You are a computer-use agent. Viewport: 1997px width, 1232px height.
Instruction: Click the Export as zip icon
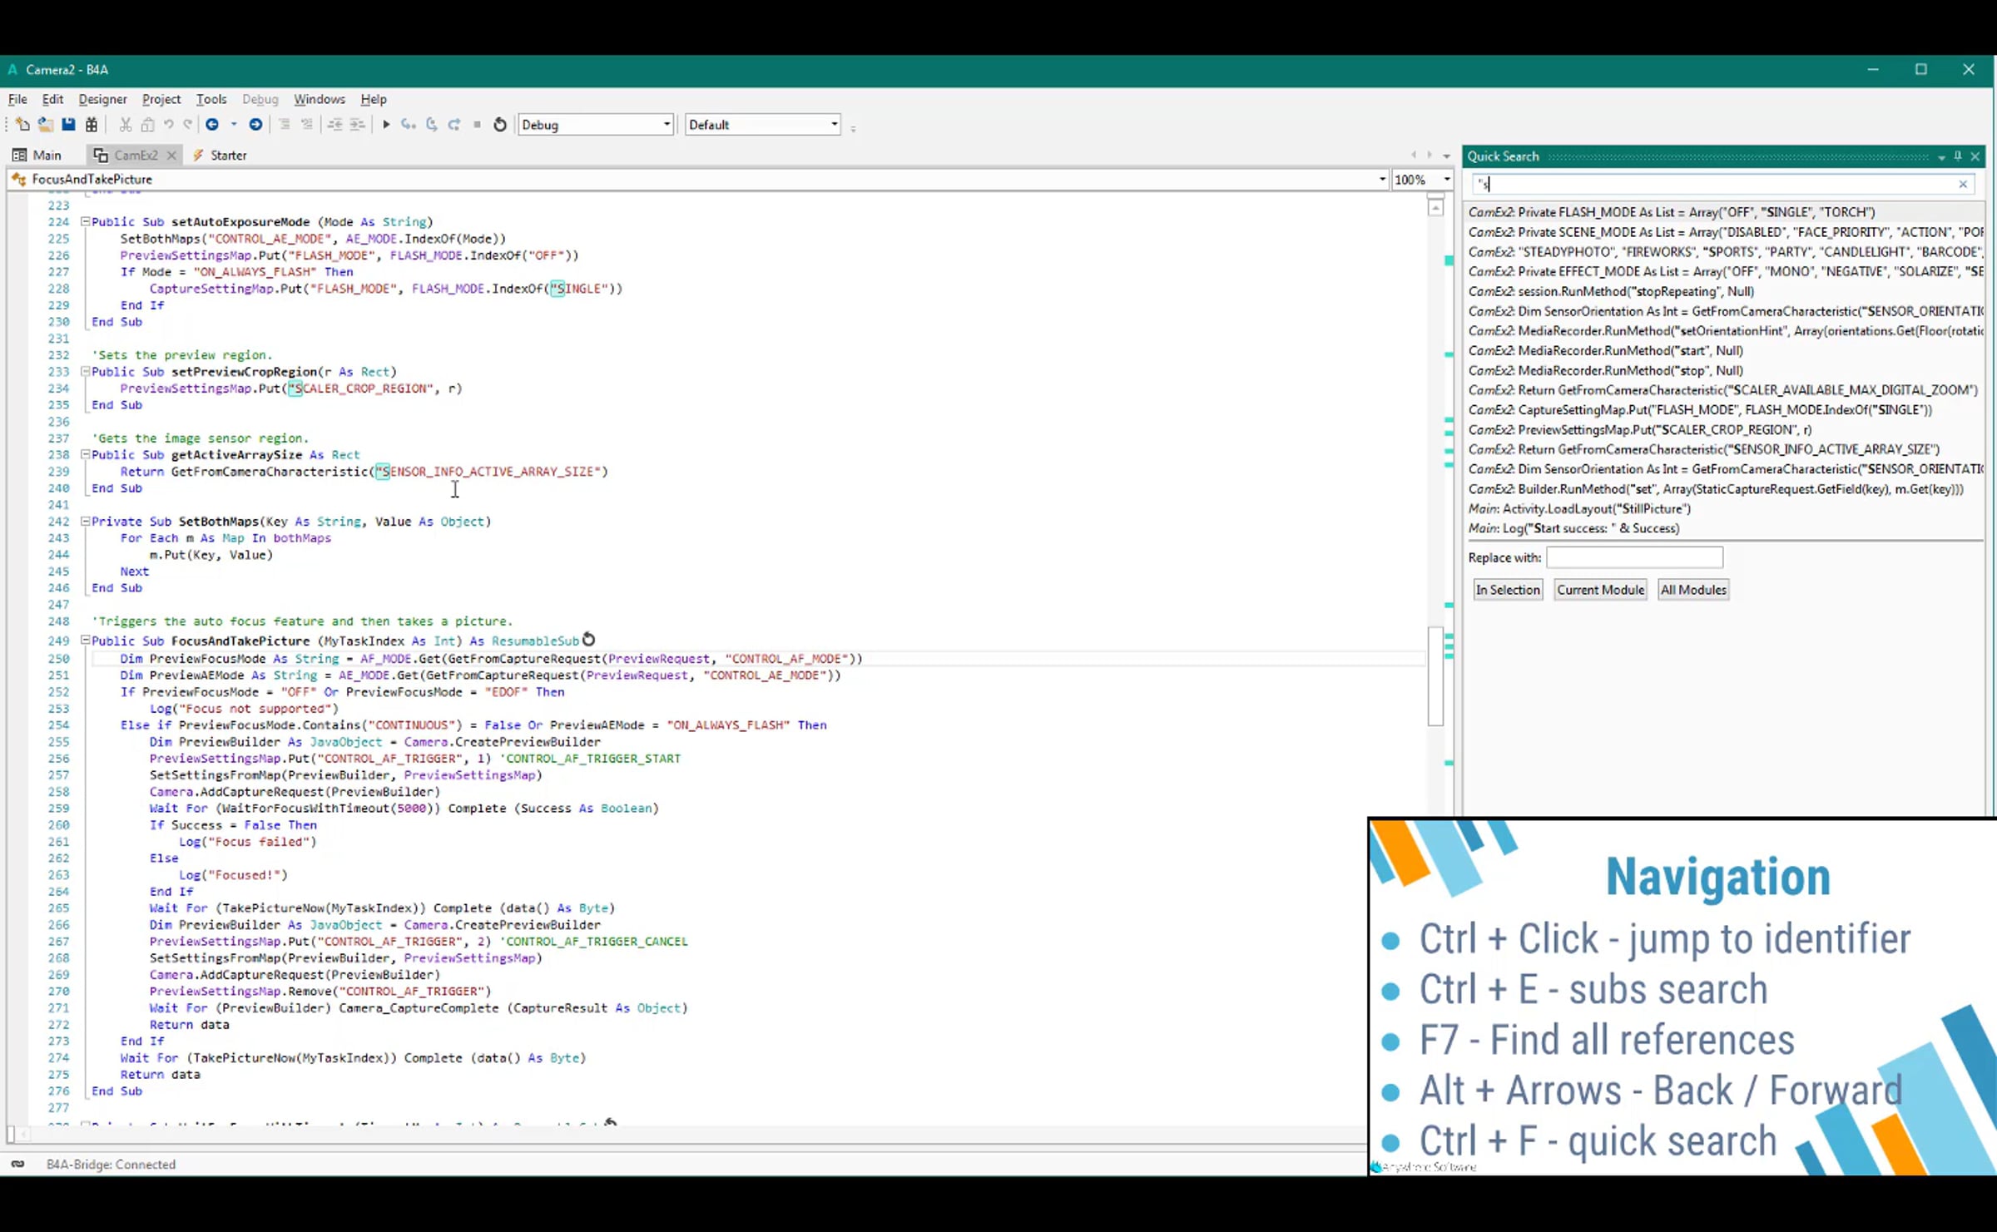[92, 125]
